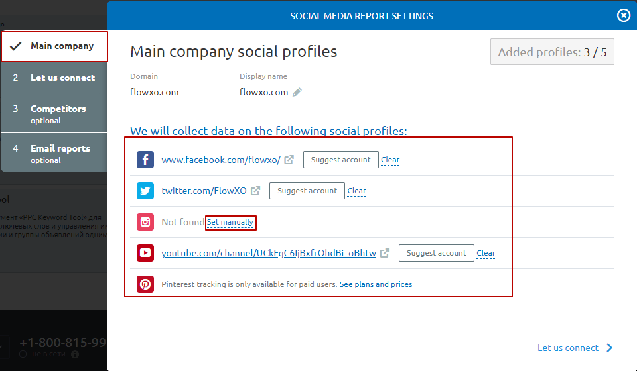Open See plans and prices link
637x371 pixels.
coord(376,284)
